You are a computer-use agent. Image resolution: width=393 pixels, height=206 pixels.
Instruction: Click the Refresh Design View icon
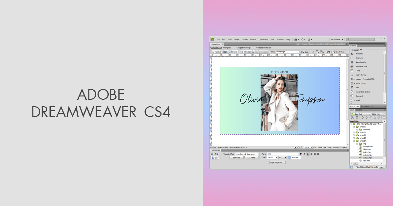click(313, 52)
